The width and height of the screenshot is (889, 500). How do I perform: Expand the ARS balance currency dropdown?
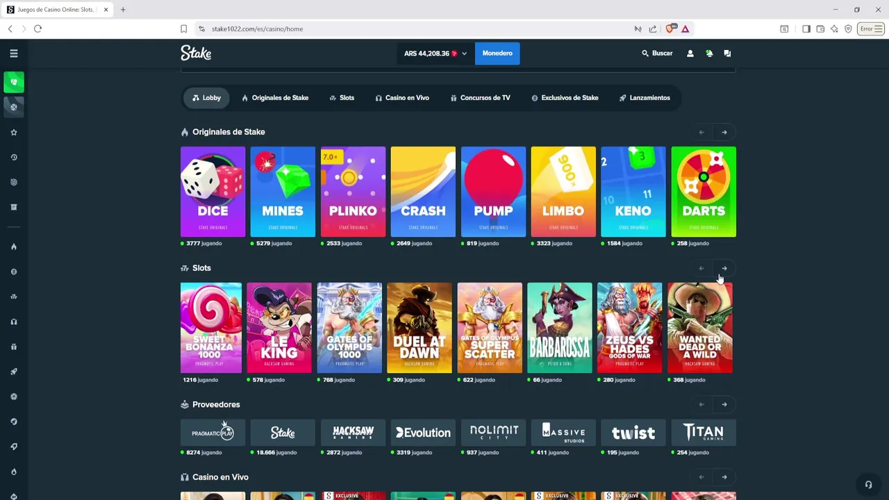435,53
